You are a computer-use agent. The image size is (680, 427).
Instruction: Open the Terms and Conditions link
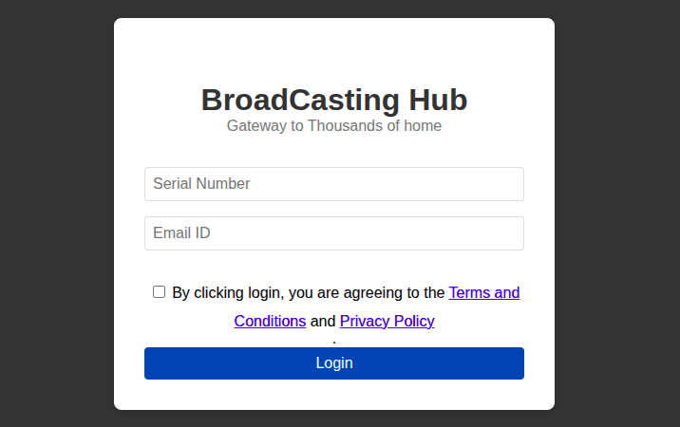click(483, 292)
